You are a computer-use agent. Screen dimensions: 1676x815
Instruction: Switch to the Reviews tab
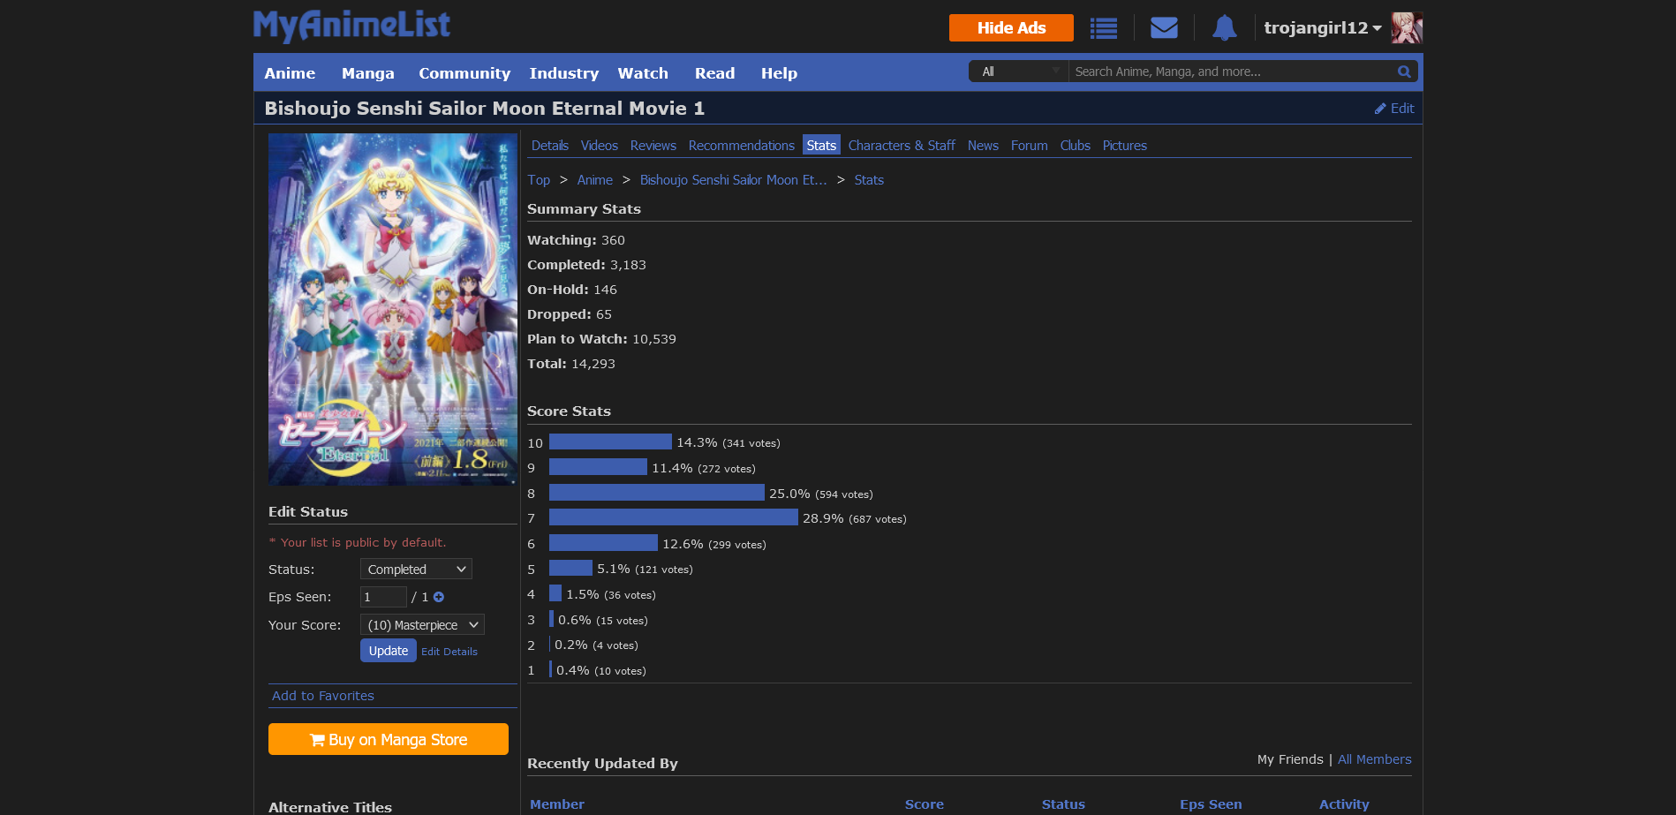tap(653, 146)
